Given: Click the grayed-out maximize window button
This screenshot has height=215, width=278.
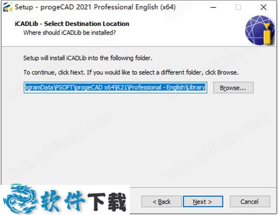Looking at the screenshot, I should pyautogui.click(x=238, y=7).
